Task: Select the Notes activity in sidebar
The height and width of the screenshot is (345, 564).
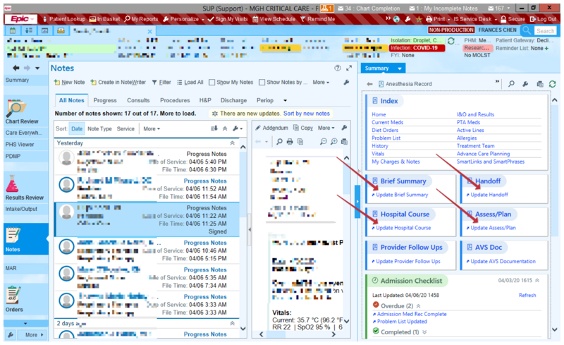Action: point(26,238)
